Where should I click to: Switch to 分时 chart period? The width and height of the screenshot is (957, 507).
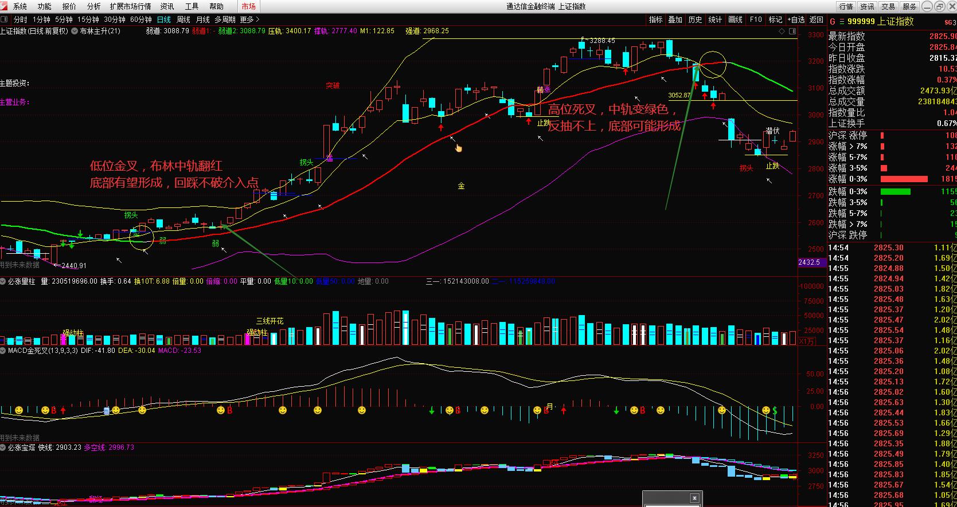(x=20, y=19)
